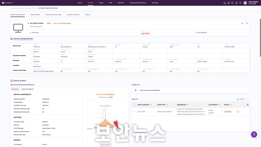
Task: Open the alerts table settings gear
Action: tap(247, 105)
